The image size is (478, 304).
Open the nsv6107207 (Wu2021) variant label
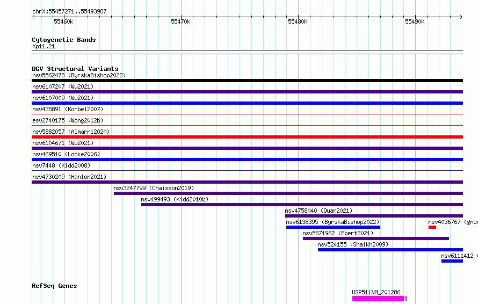63,86
